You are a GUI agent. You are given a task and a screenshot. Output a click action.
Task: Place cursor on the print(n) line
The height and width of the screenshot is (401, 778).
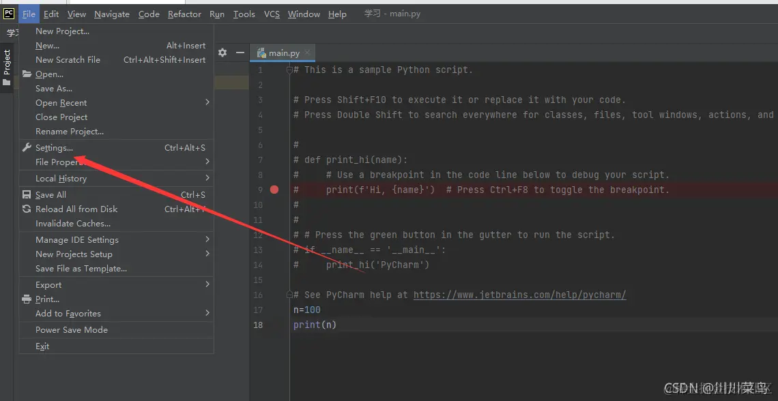(x=315, y=325)
